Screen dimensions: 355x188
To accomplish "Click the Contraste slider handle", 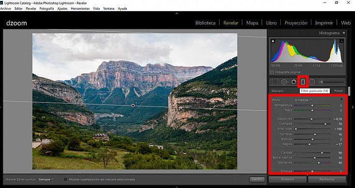I will 325,124.
